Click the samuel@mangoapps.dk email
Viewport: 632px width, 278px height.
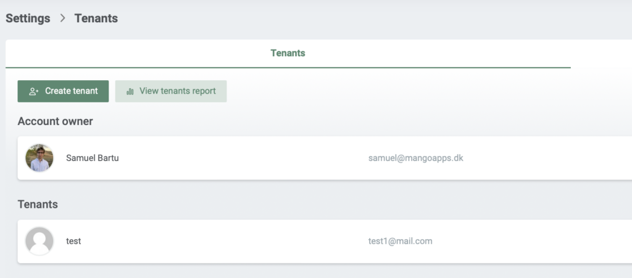click(415, 158)
